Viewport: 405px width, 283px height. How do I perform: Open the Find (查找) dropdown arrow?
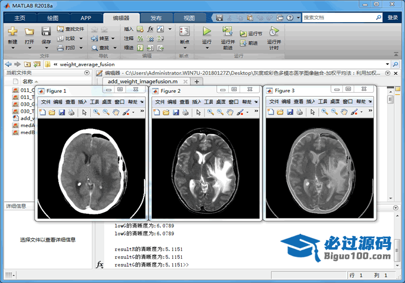coord(115,48)
